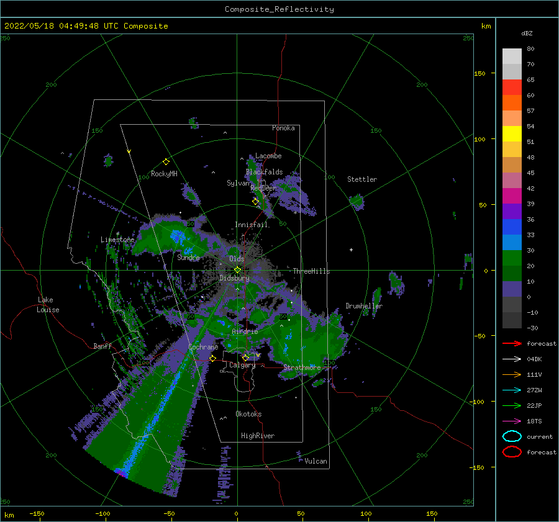Image resolution: width=559 pixels, height=522 pixels.
Task: Click the -30 dBZ value in legend
Action: tap(532, 328)
